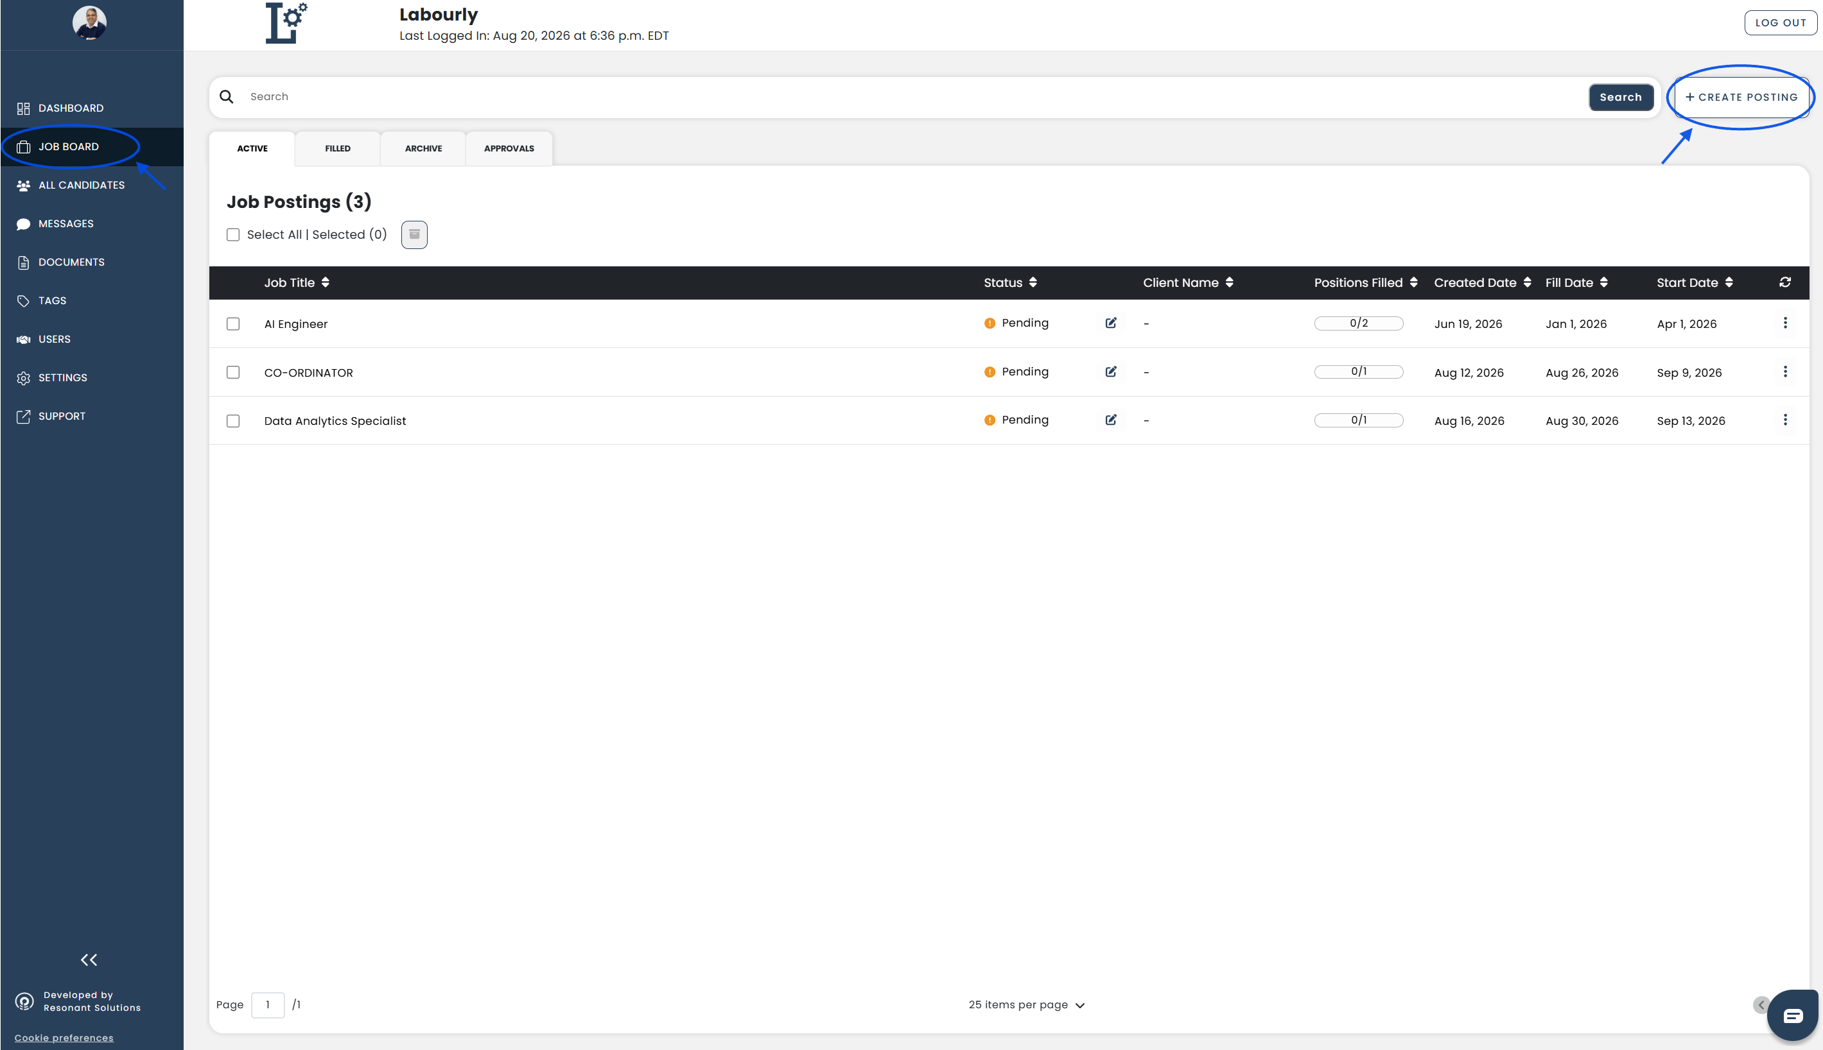Click the Dashboard grid icon in sidebar
This screenshot has height=1050, width=1823.
[23, 108]
